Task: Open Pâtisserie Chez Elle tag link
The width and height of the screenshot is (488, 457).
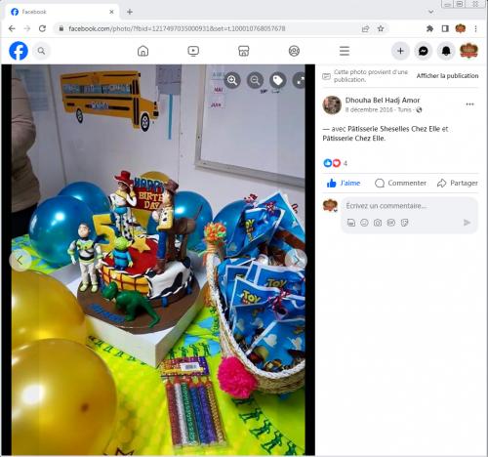Action: point(353,139)
